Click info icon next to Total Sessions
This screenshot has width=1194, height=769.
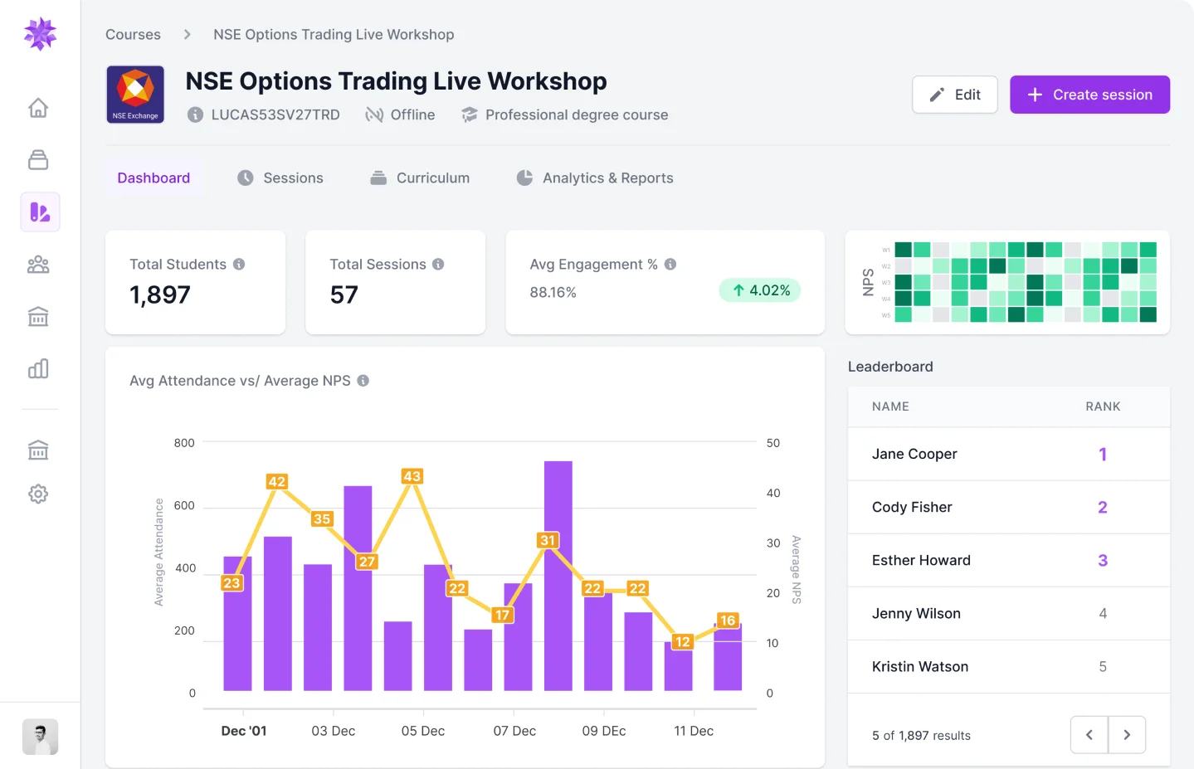click(x=438, y=264)
